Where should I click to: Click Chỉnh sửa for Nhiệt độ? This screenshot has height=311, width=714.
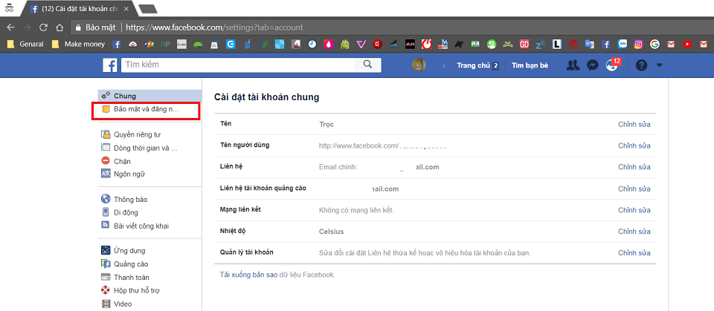[x=634, y=232]
